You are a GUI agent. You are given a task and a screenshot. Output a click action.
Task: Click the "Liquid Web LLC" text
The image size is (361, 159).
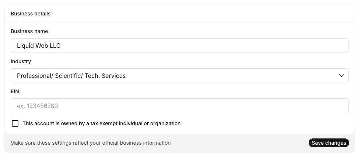(39, 46)
